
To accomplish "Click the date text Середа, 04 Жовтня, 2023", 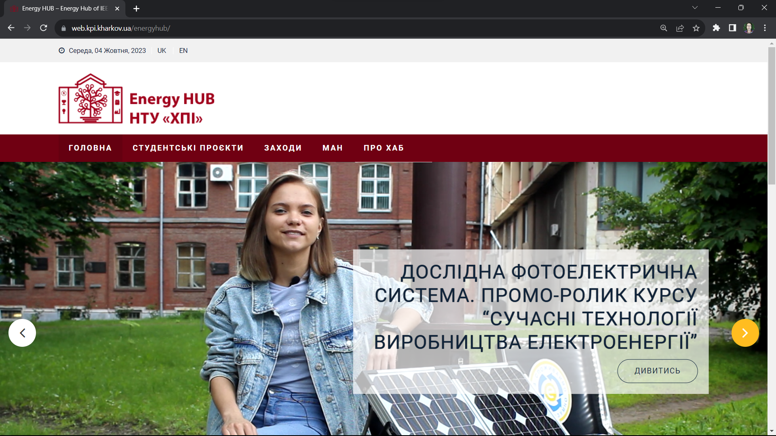I will pos(107,50).
